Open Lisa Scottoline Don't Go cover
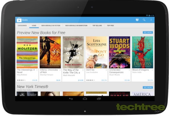The image size is (169, 116). pyautogui.click(x=96, y=52)
